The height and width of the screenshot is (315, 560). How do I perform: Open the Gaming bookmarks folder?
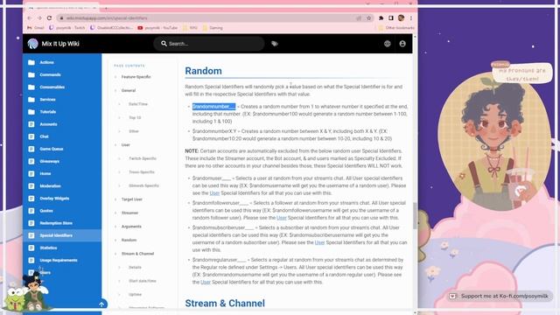pos(213,27)
